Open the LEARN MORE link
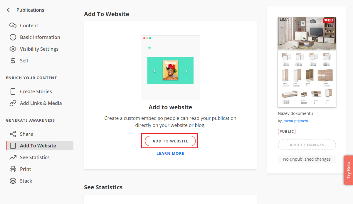Image resolution: width=353 pixels, height=204 pixels. (x=170, y=153)
